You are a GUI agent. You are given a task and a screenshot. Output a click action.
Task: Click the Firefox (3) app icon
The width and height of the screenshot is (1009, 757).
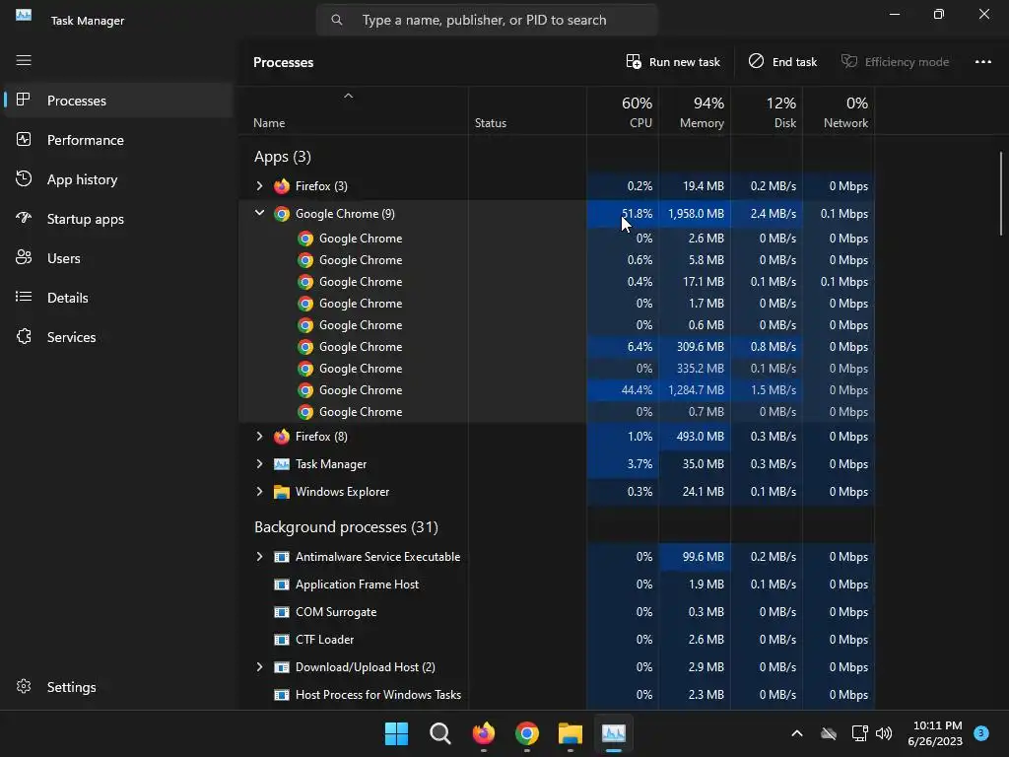click(x=281, y=186)
